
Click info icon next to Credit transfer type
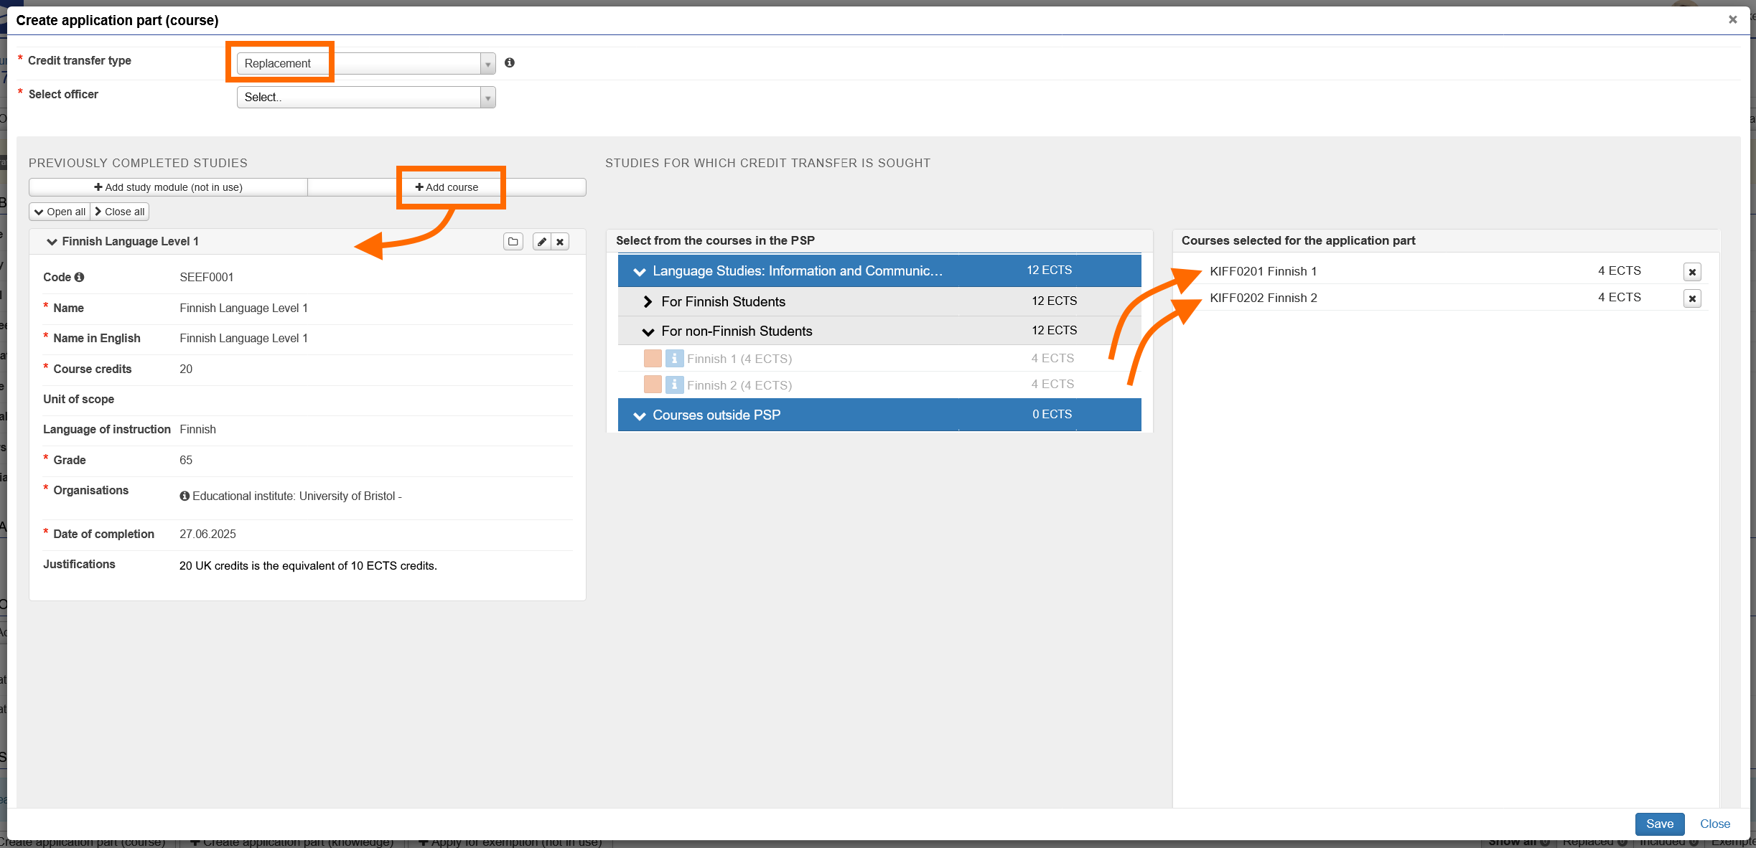(x=510, y=63)
